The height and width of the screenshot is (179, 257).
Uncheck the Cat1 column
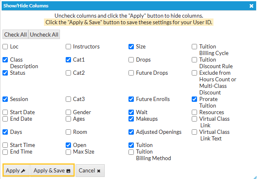69,60
